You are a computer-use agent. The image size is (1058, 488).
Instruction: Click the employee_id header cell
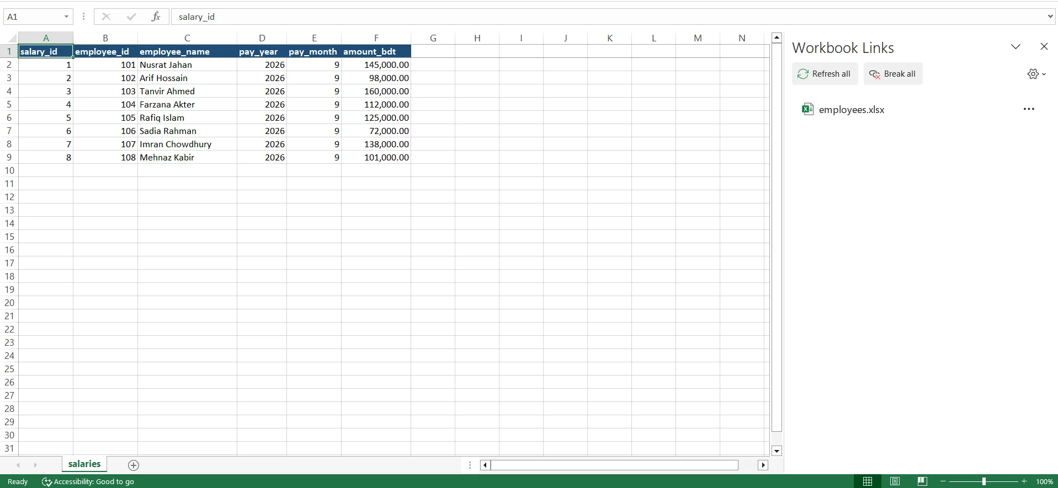(105, 51)
